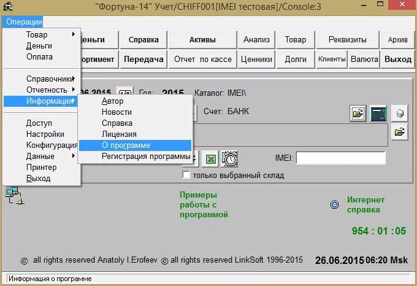Open Отчет по кассе button
This screenshot has height=286, width=417.
[x=202, y=59]
